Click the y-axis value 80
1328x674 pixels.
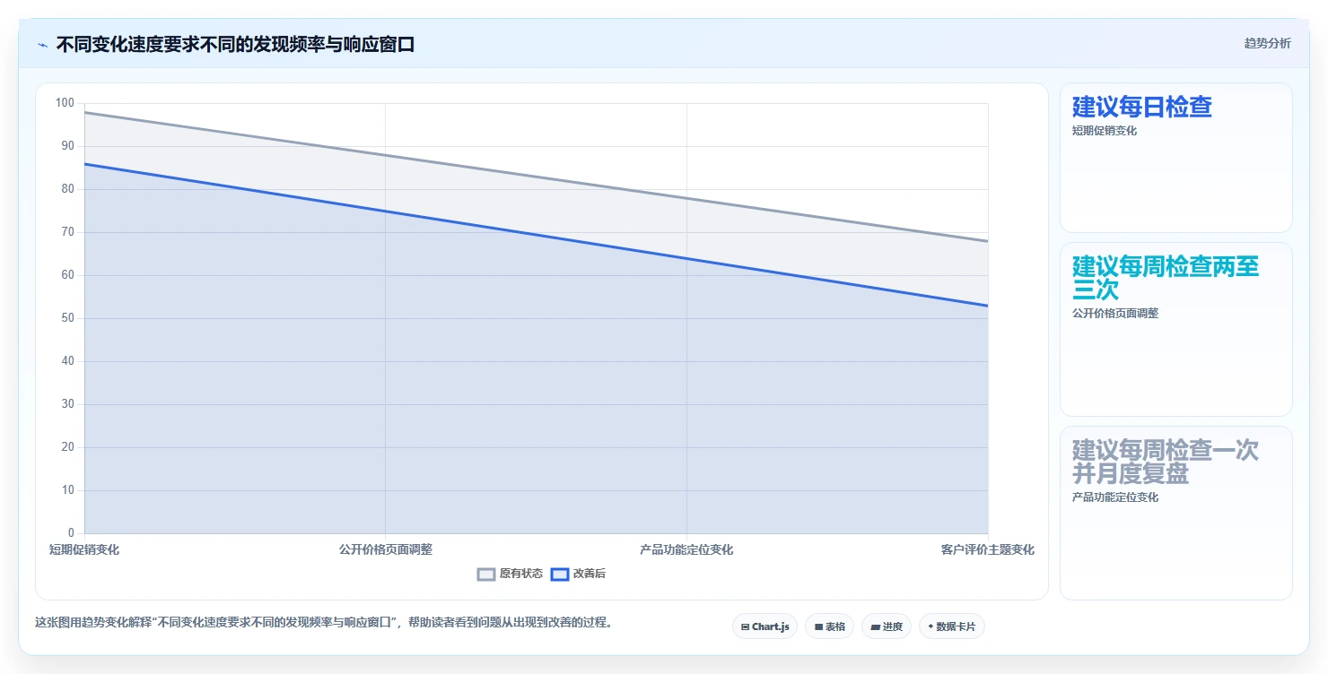[67, 189]
